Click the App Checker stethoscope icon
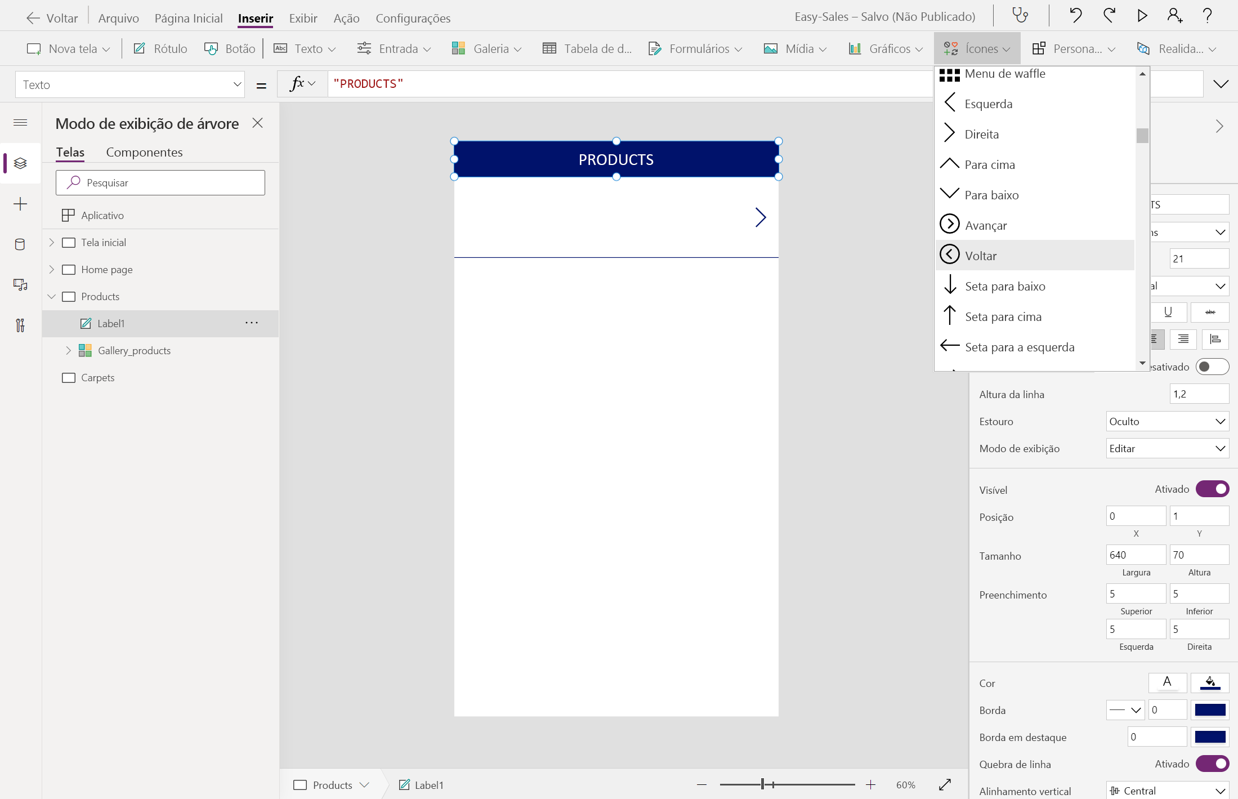This screenshot has height=799, width=1238. point(1020,15)
